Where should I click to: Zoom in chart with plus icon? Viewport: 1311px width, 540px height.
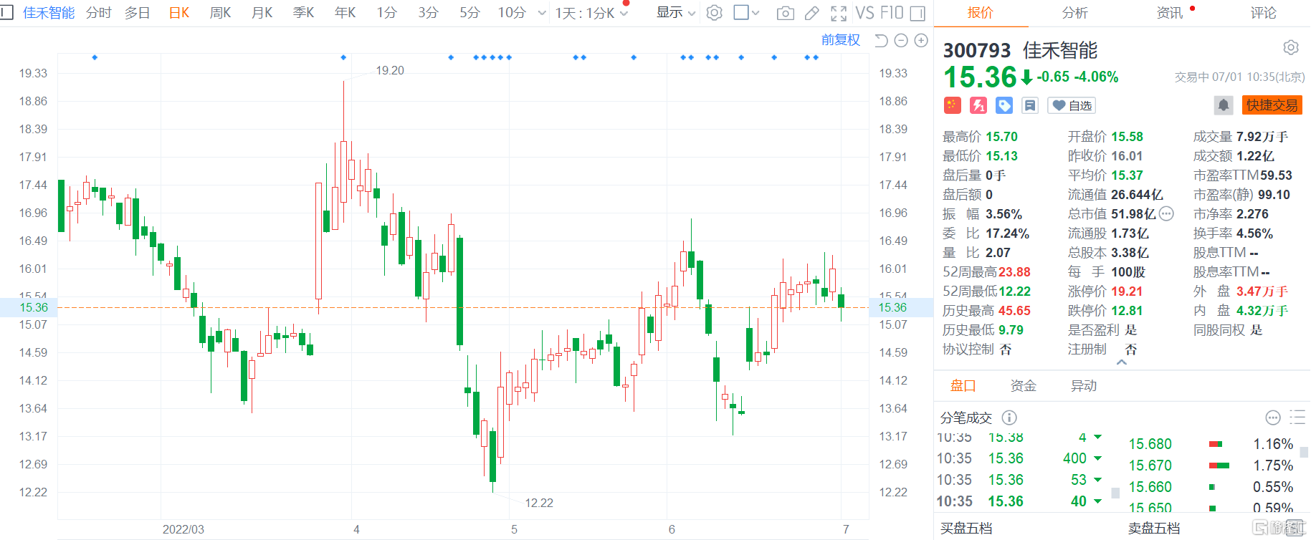[921, 41]
